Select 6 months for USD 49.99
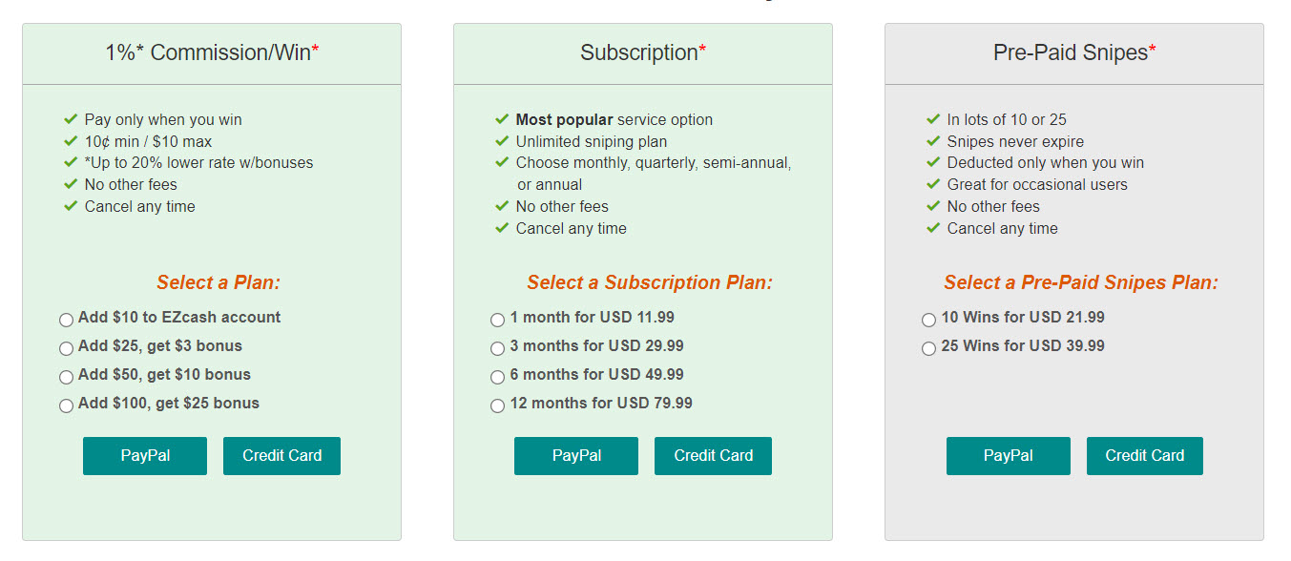This screenshot has height=561, width=1291. [x=497, y=377]
